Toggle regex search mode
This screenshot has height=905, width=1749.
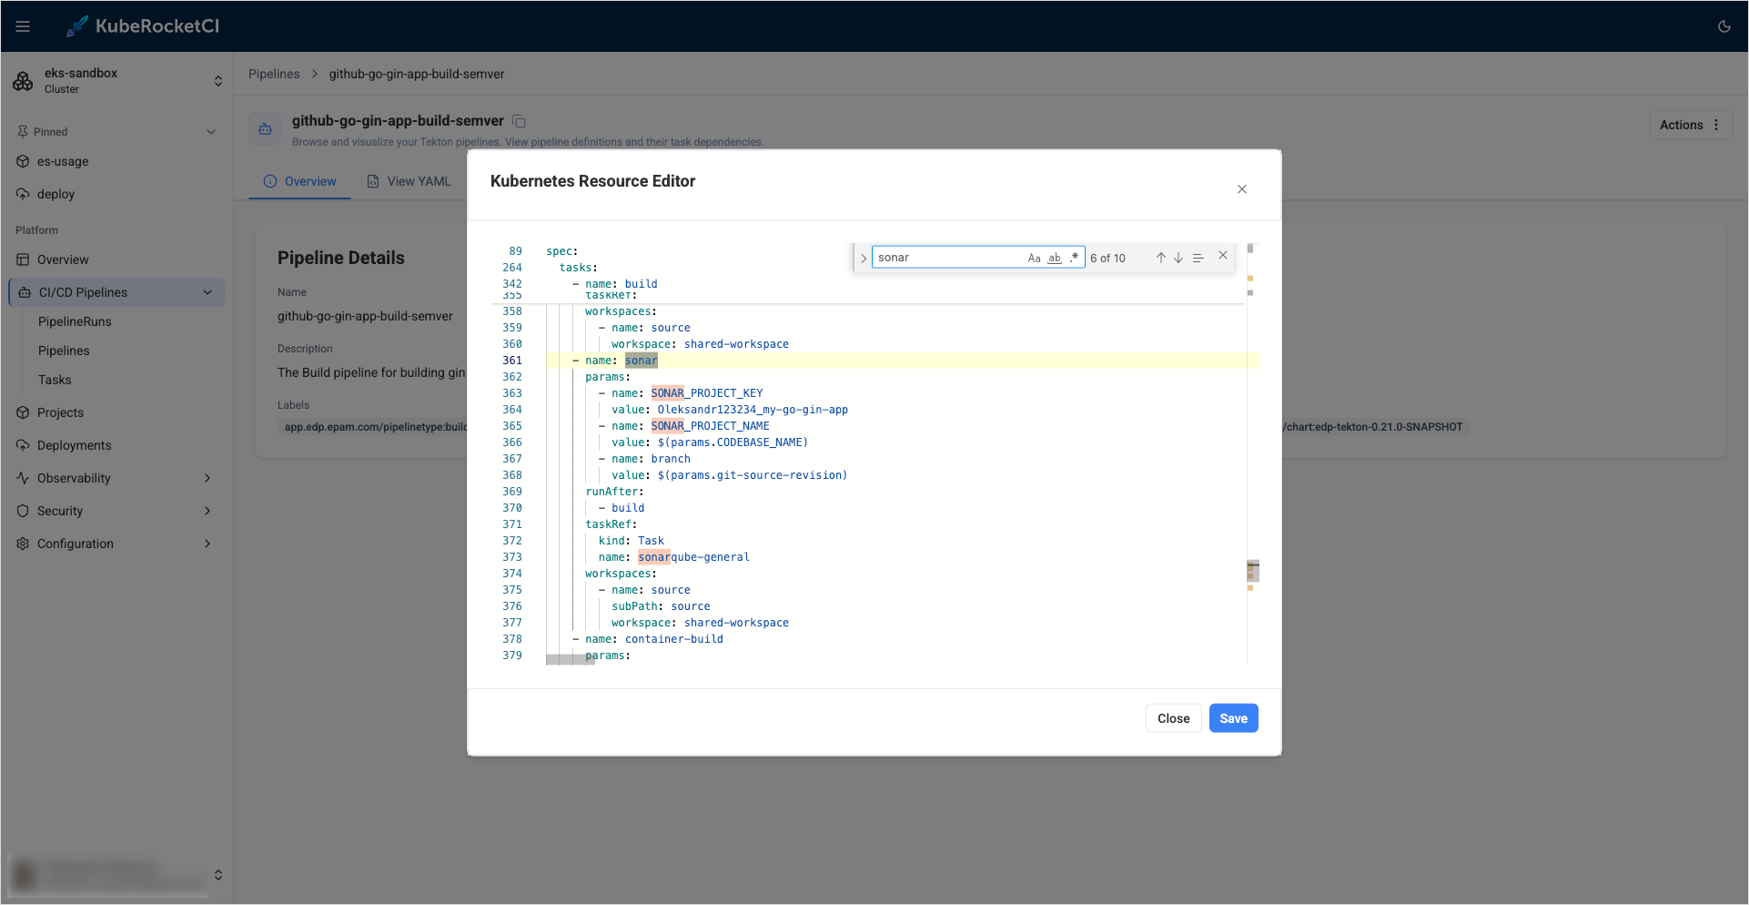pyautogui.click(x=1074, y=258)
